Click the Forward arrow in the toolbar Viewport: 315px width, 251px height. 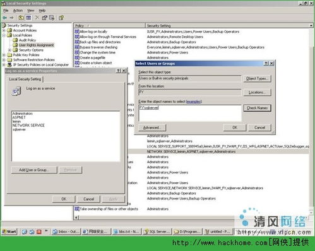point(12,18)
